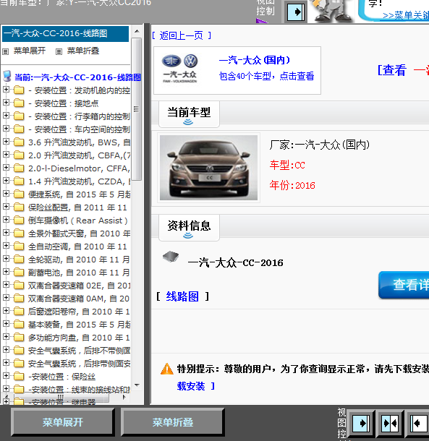Go back via 返回上一页 link
This screenshot has height=441, width=429.
[182, 35]
